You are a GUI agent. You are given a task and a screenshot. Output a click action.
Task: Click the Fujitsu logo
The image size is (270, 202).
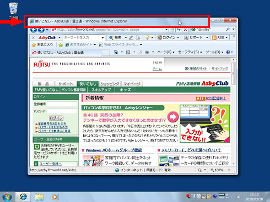pos(42,64)
